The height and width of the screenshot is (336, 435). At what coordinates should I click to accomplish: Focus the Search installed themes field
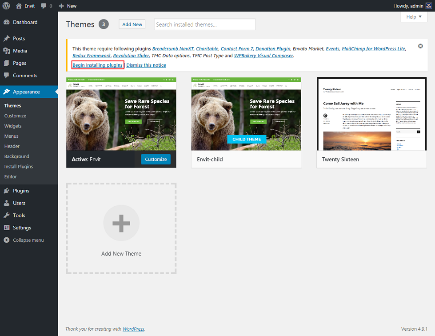(x=204, y=24)
